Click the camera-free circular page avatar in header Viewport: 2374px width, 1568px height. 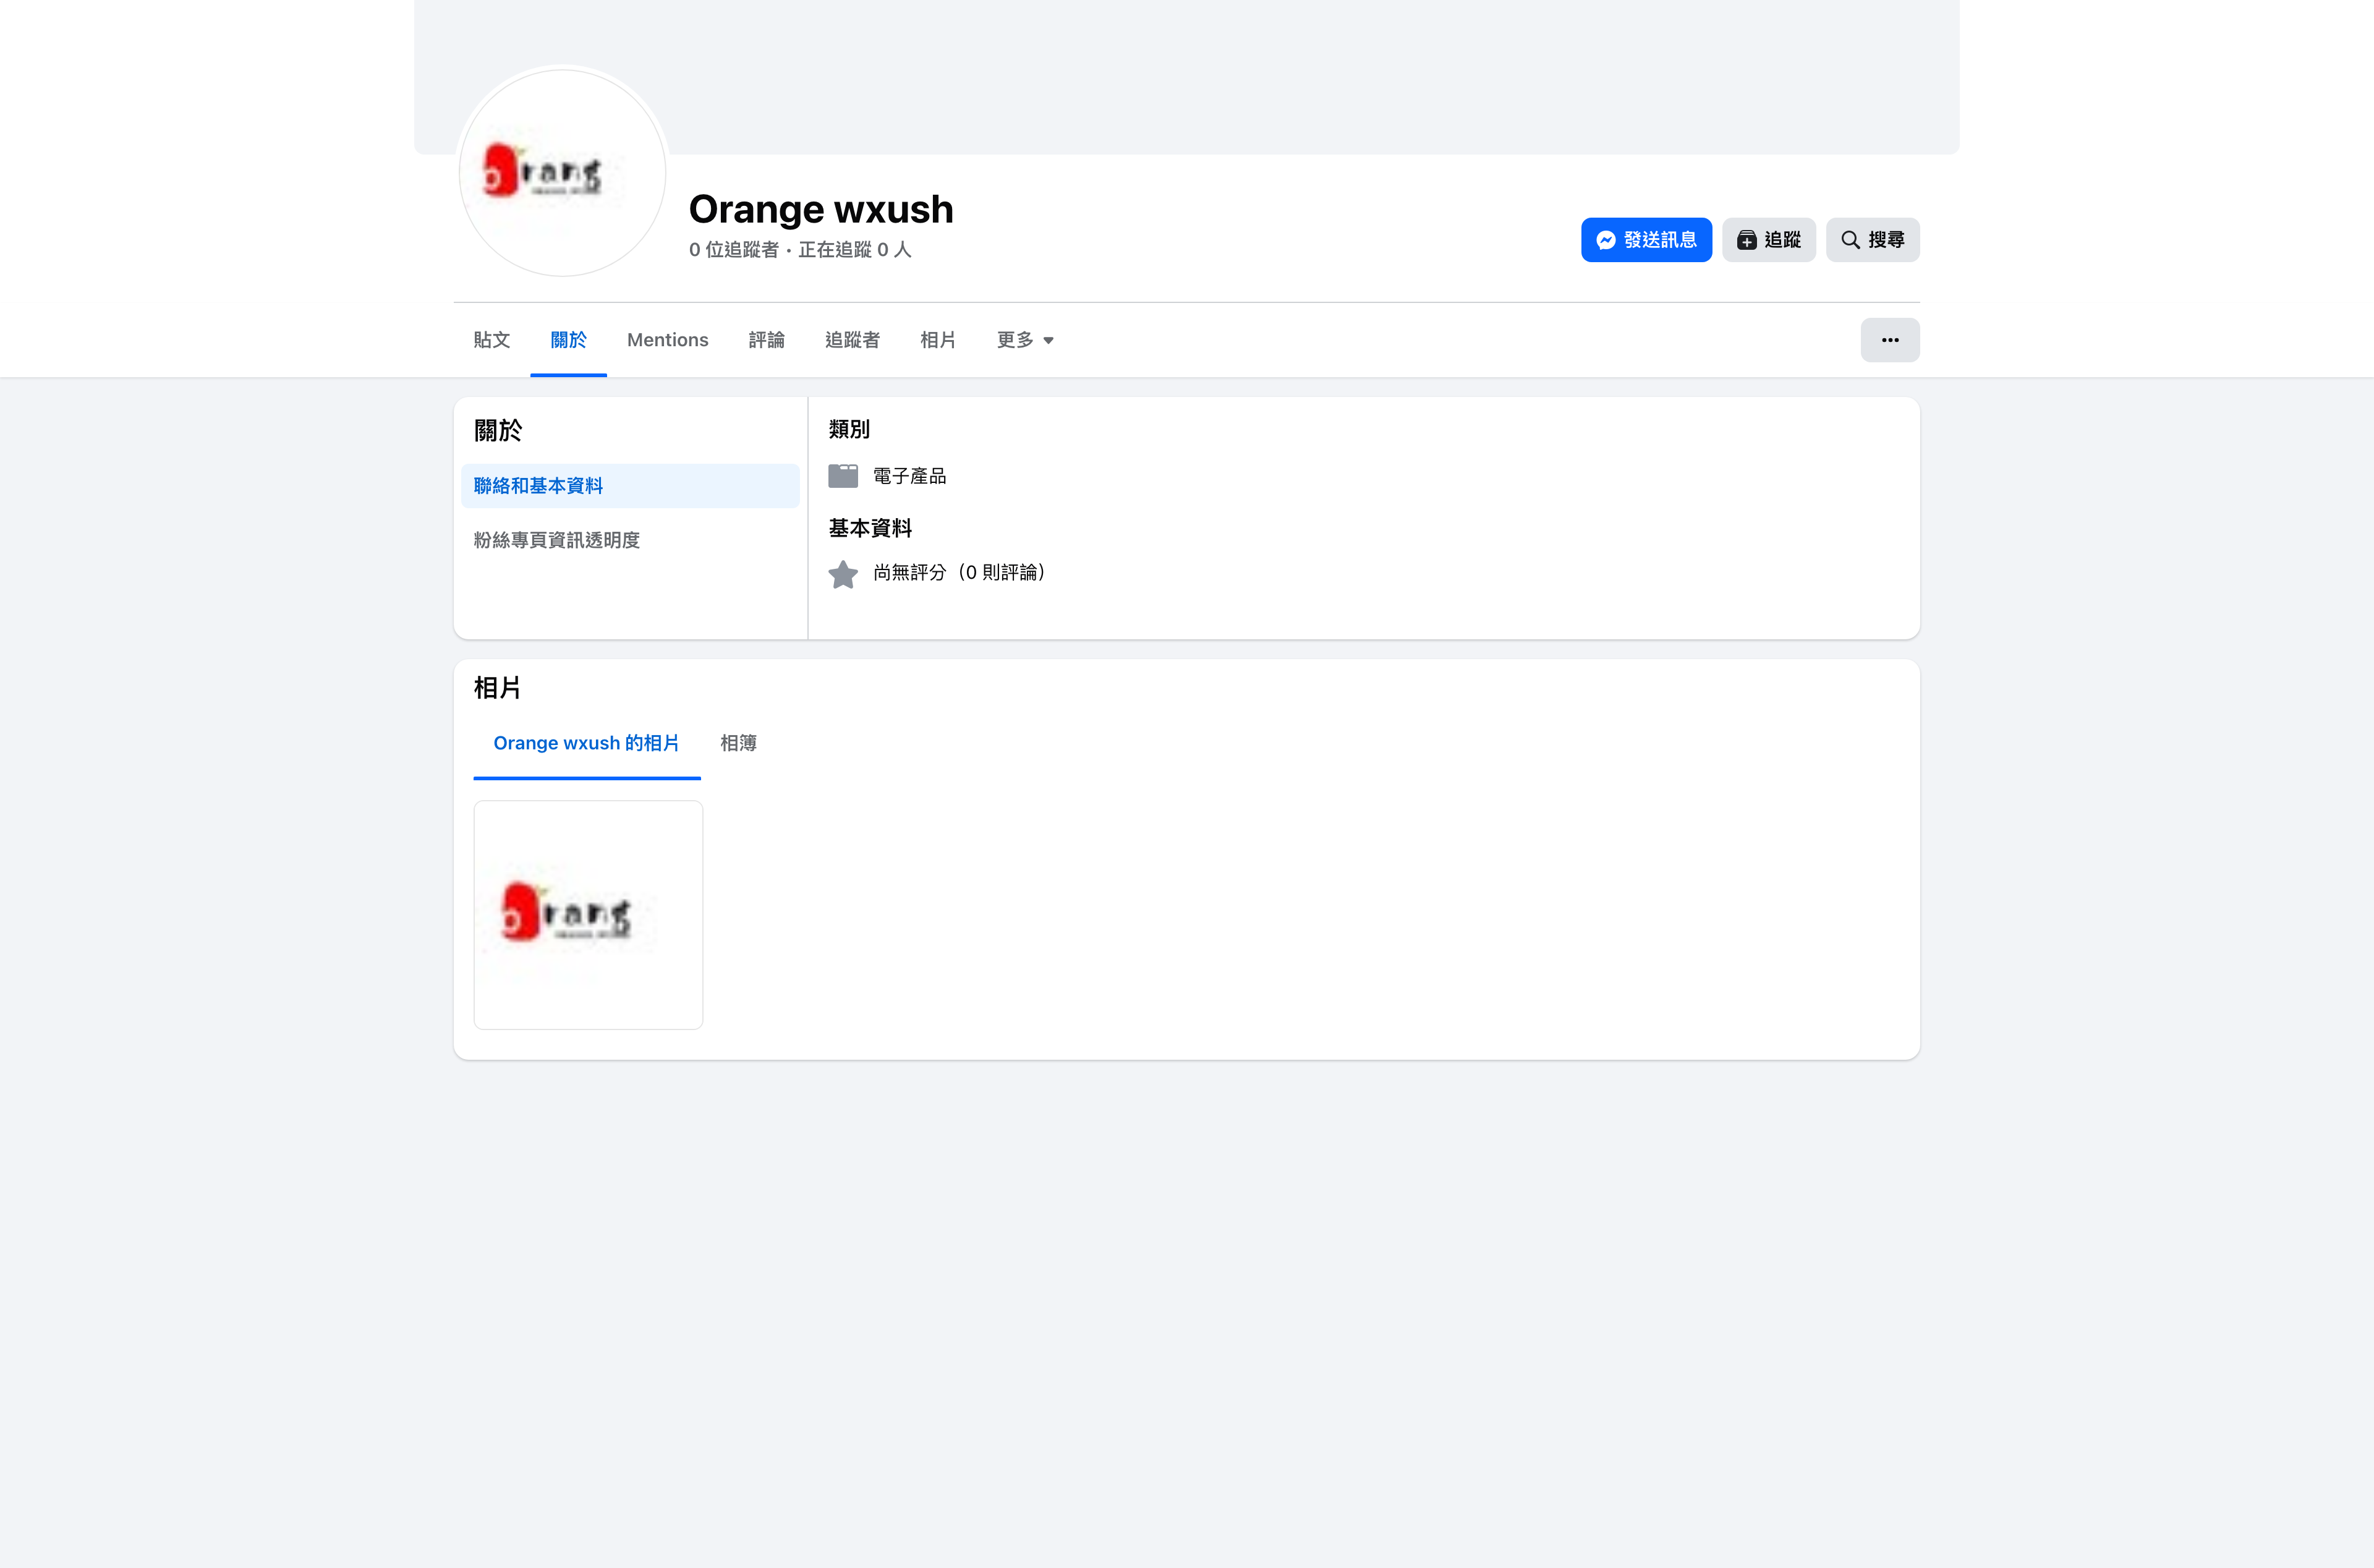click(561, 172)
